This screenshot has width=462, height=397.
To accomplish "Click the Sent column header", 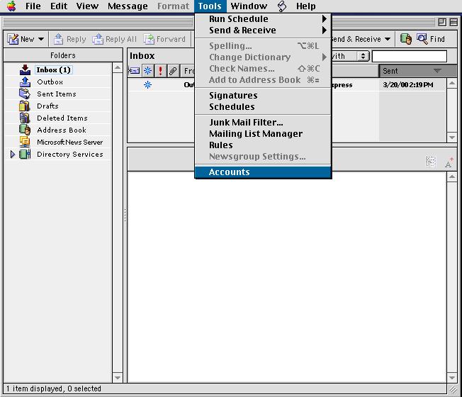I will (417, 71).
